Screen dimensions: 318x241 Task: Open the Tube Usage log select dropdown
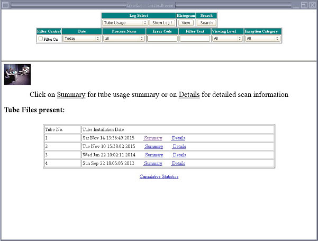[125, 23]
